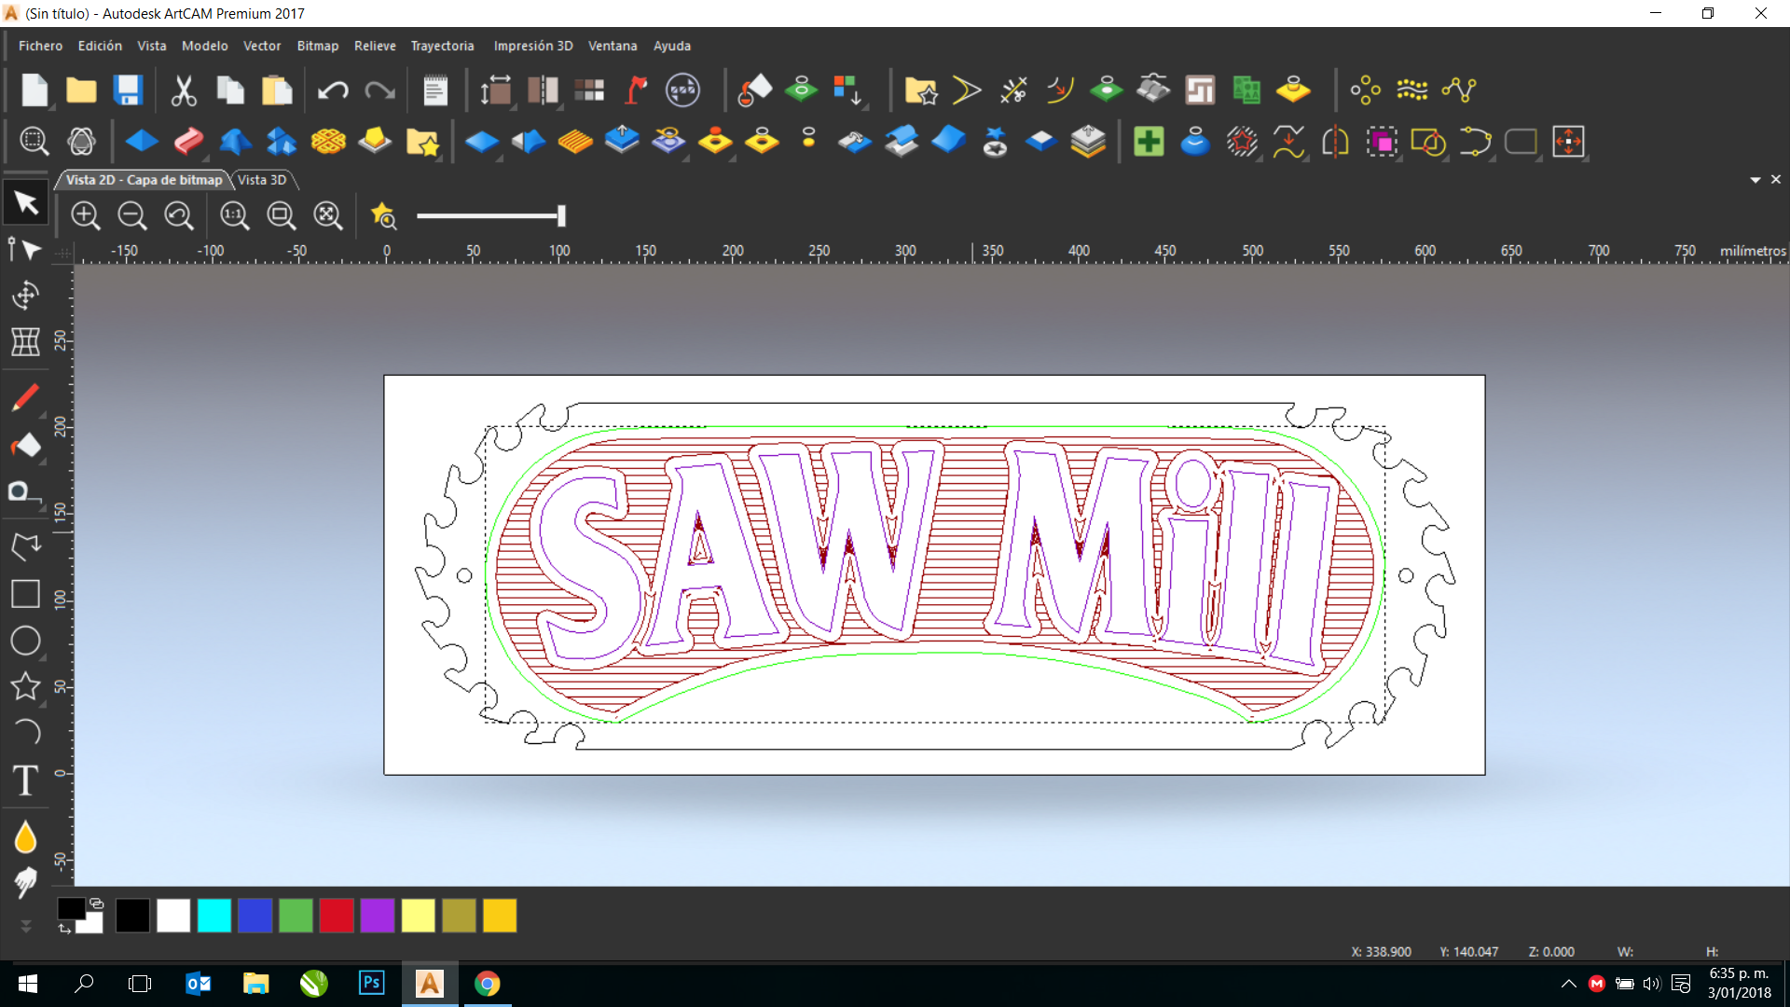Pick the polyline drawing tool
The image size is (1790, 1007).
[25, 546]
